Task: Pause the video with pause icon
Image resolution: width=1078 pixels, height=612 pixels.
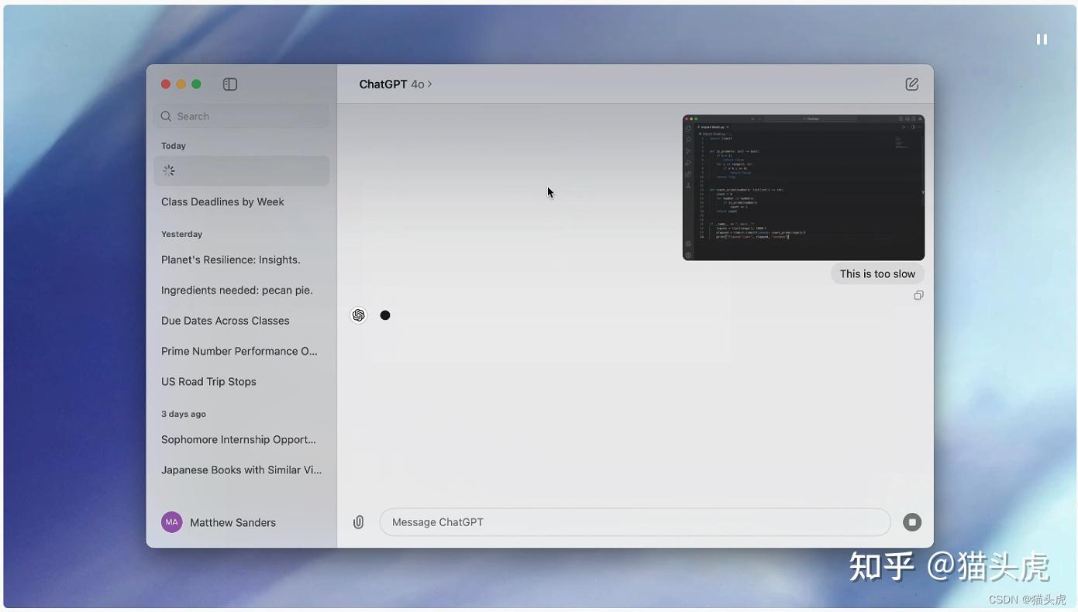Action: tap(1042, 40)
